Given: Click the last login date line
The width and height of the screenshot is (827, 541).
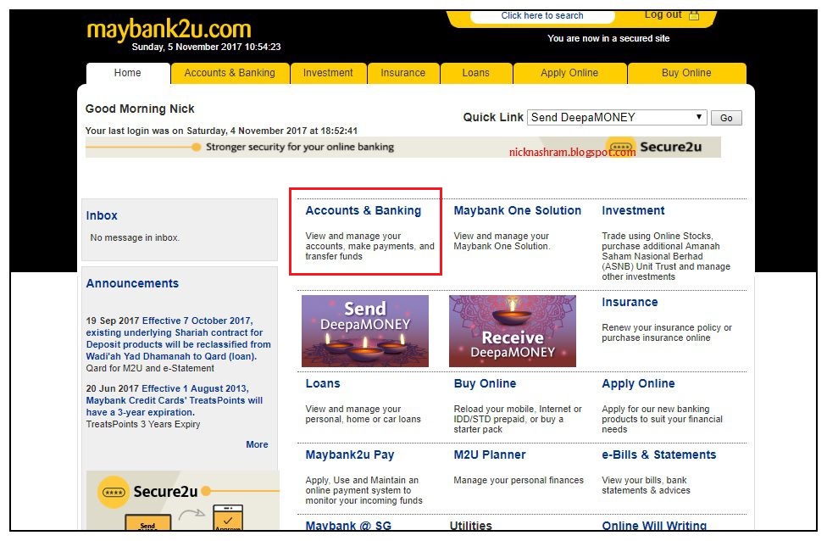Looking at the screenshot, I should click(221, 131).
